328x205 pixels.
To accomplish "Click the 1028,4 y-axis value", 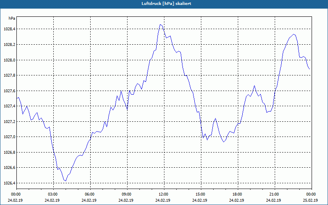I will point(9,29).
